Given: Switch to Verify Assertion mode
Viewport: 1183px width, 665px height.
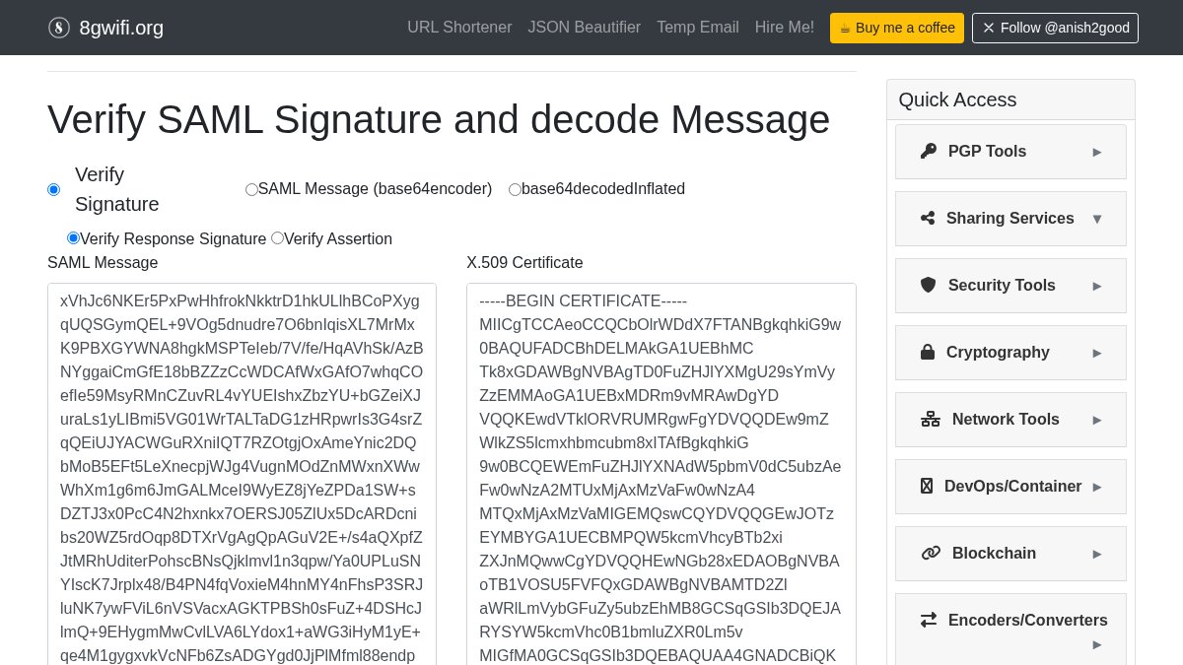Looking at the screenshot, I should point(277,237).
